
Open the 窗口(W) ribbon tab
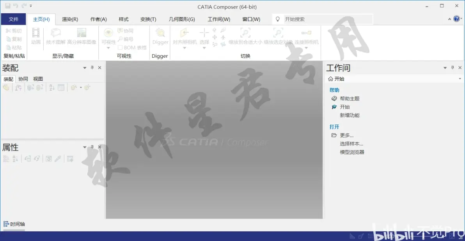pos(251,19)
